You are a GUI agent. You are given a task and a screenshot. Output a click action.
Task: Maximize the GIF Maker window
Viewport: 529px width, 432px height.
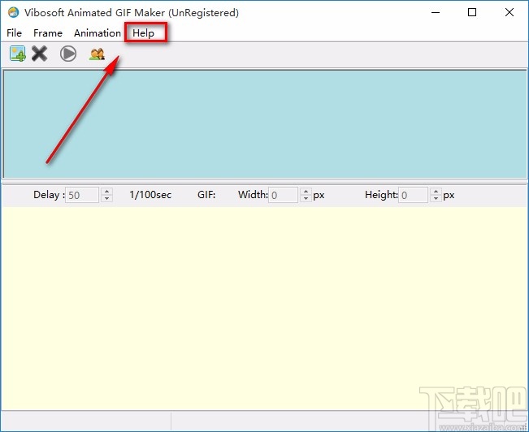[472, 12]
